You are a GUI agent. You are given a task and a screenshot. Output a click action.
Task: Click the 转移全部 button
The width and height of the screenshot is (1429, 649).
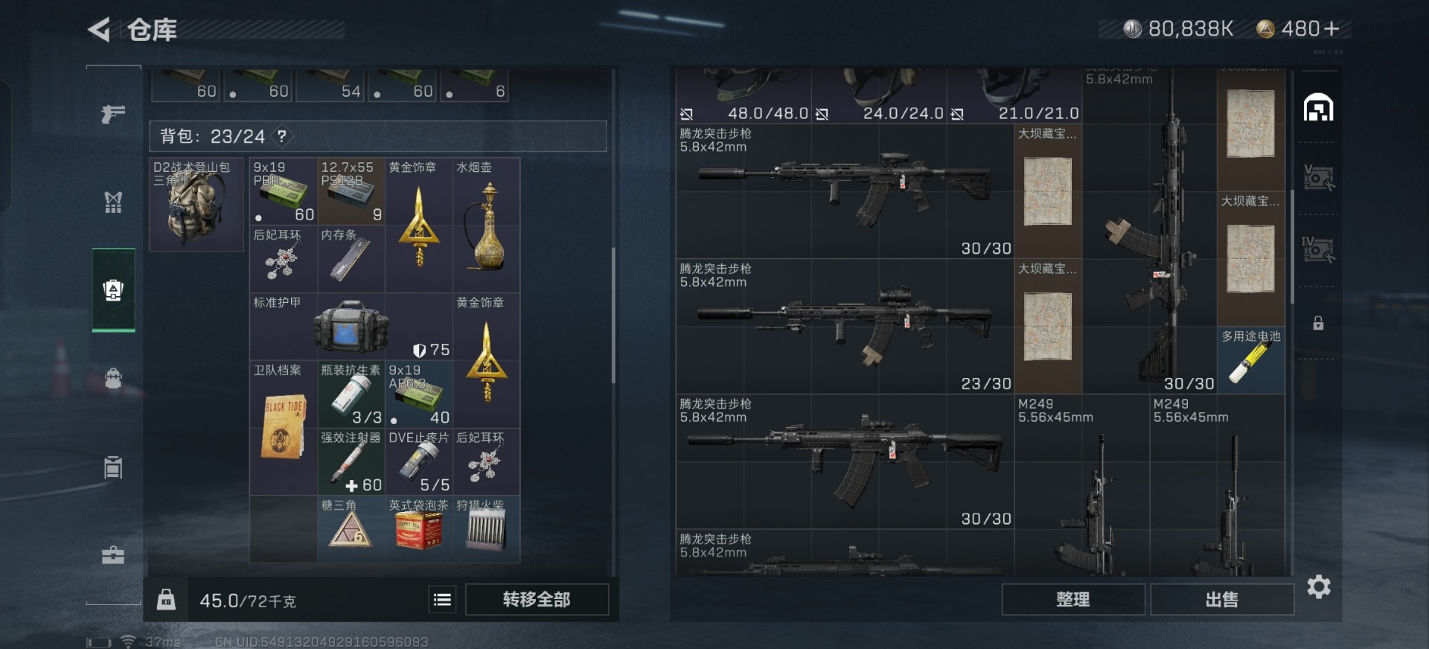537,599
